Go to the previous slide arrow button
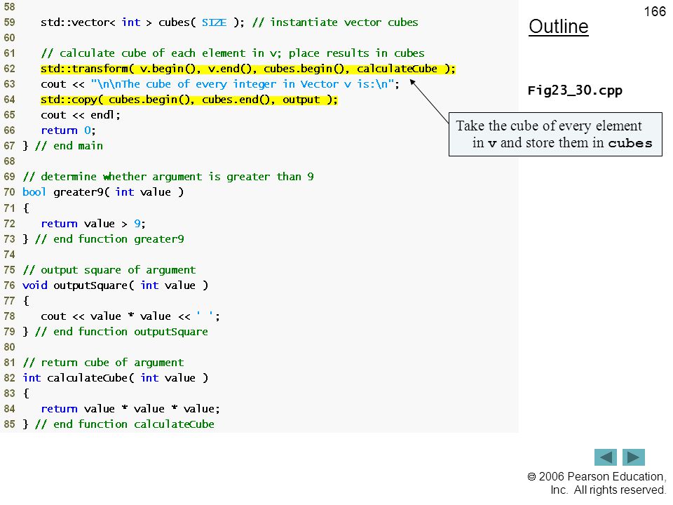This screenshot has height=505, width=673. [x=605, y=457]
